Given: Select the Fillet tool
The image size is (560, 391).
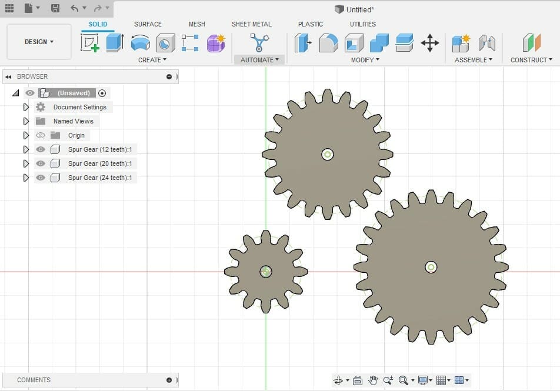Looking at the screenshot, I should coord(329,43).
